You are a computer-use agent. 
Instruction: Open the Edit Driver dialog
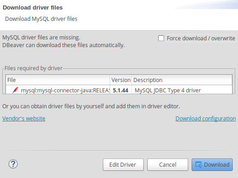coord(123,165)
